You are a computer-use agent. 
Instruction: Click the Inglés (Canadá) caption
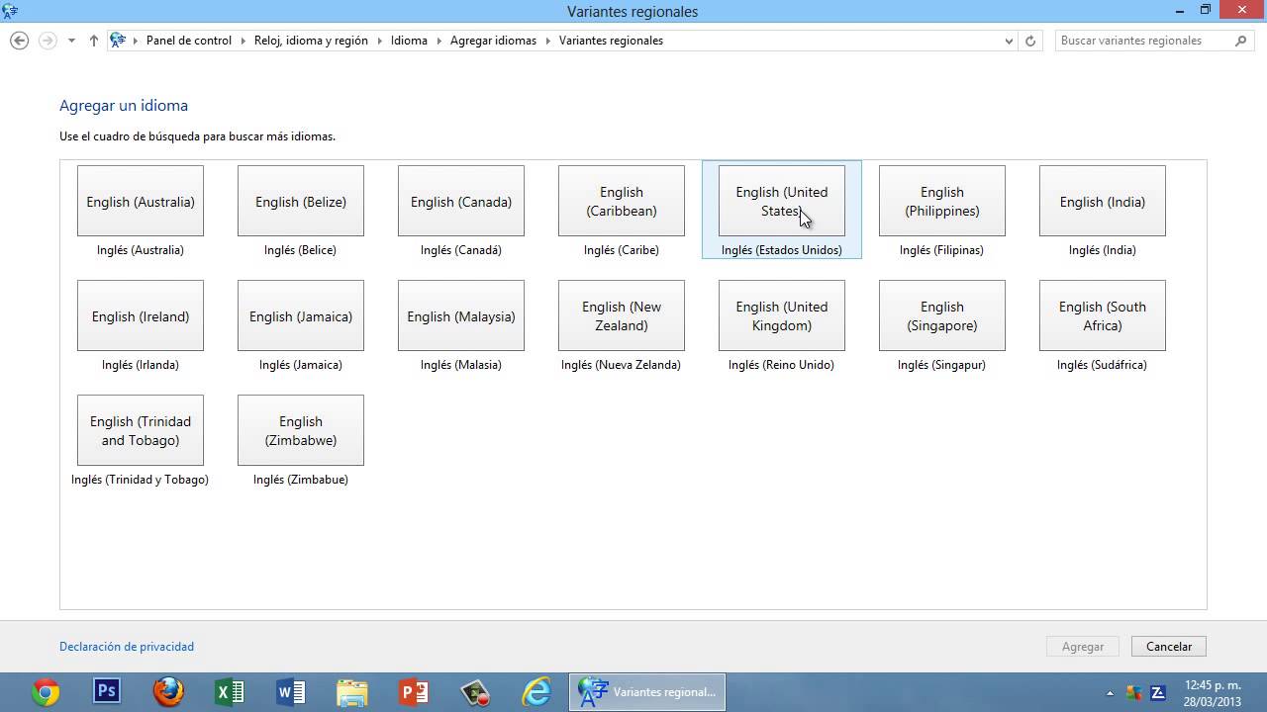point(461,250)
